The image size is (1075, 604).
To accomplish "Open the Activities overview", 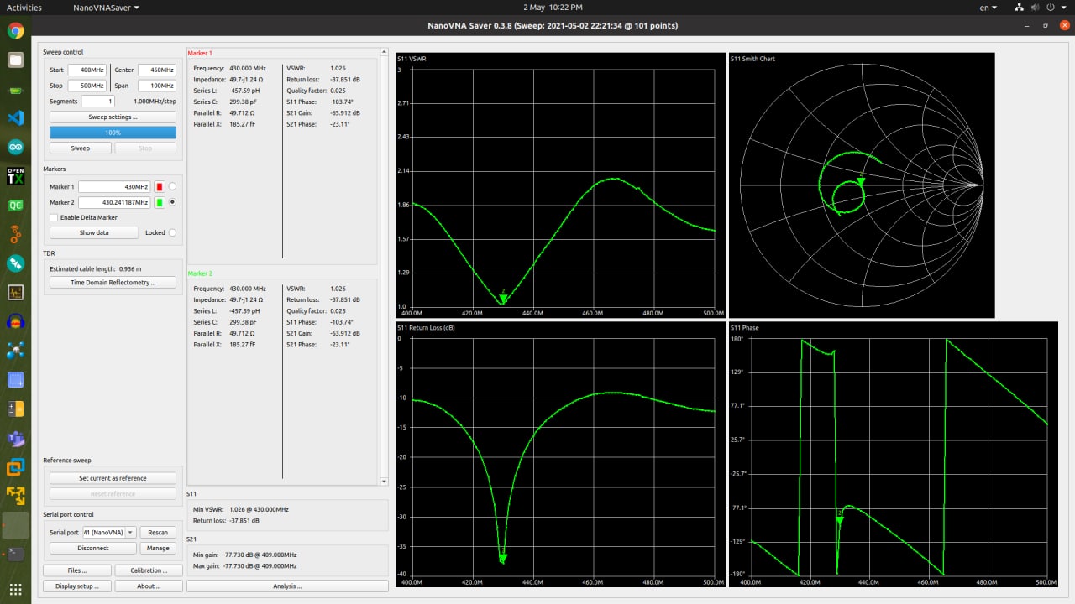I will [x=24, y=8].
